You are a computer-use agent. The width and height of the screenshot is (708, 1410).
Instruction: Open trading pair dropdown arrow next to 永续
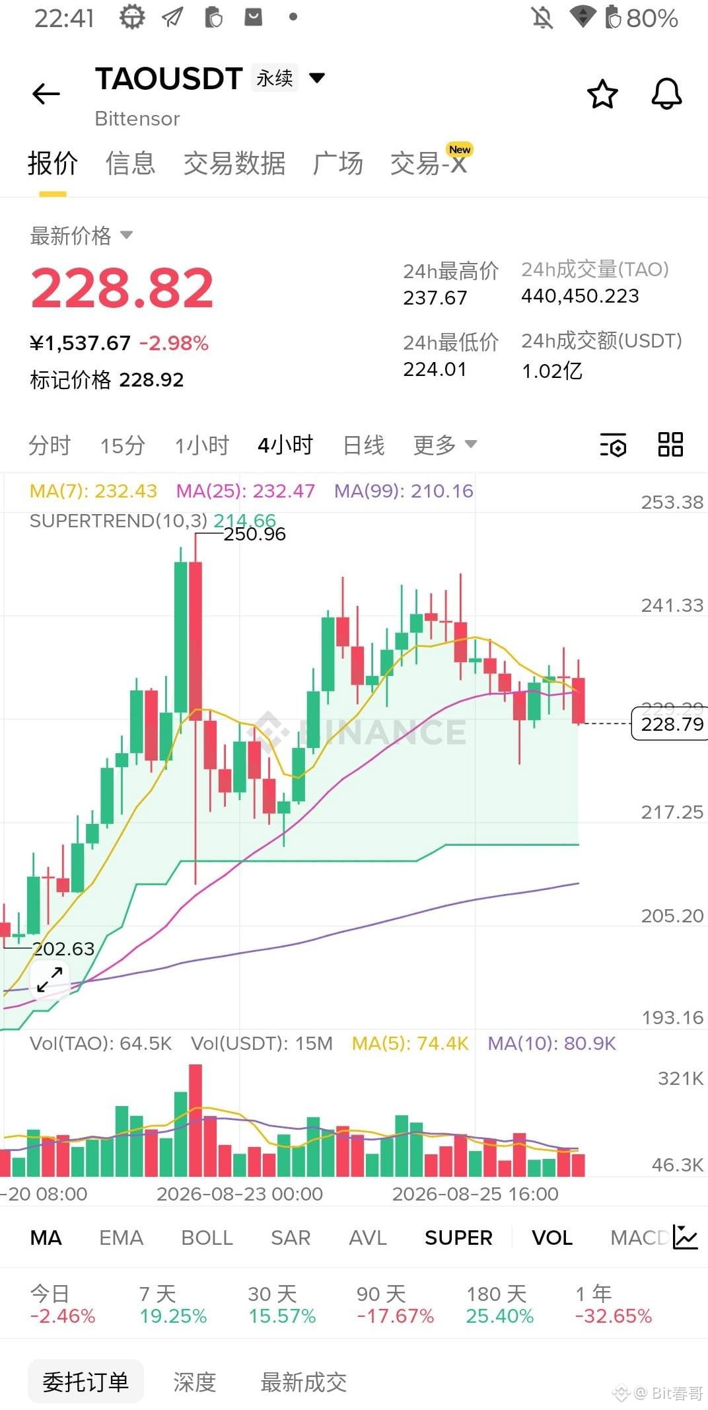pyautogui.click(x=317, y=78)
